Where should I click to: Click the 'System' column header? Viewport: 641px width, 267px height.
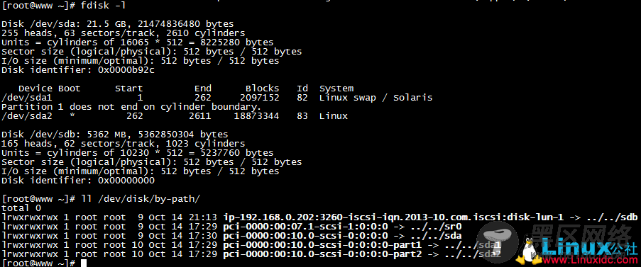click(336, 89)
